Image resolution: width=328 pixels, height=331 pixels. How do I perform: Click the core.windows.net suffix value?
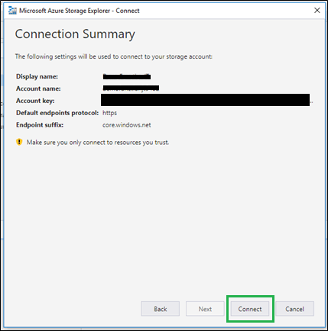point(127,125)
